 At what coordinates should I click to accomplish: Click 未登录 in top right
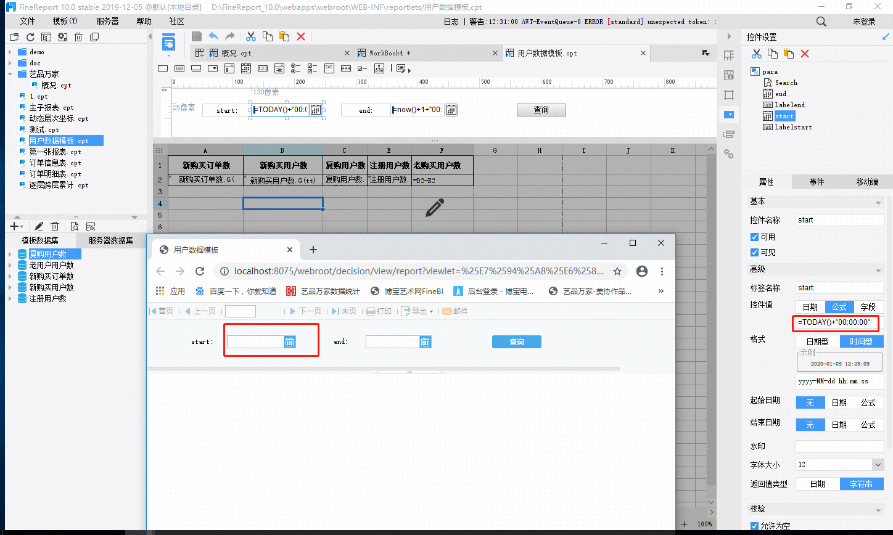point(864,21)
